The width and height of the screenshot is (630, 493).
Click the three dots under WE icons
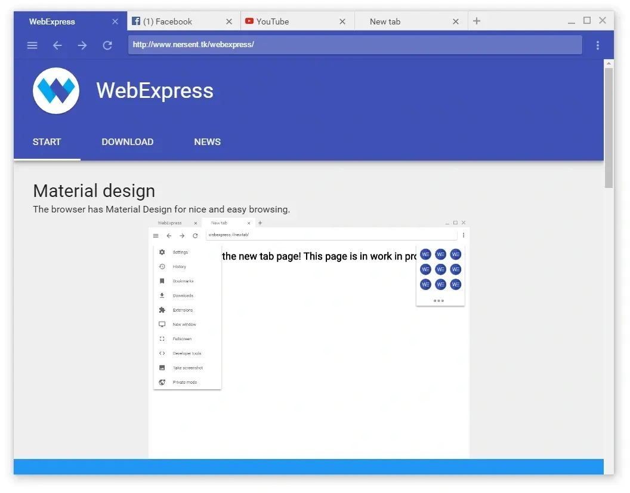(438, 301)
